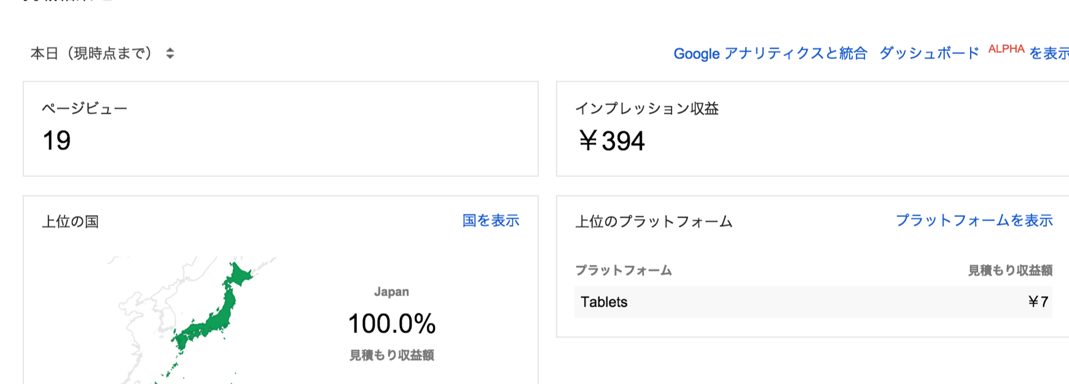The height and width of the screenshot is (384, 1069).
Task: Click the ￥7 revenue value
Action: (1038, 302)
